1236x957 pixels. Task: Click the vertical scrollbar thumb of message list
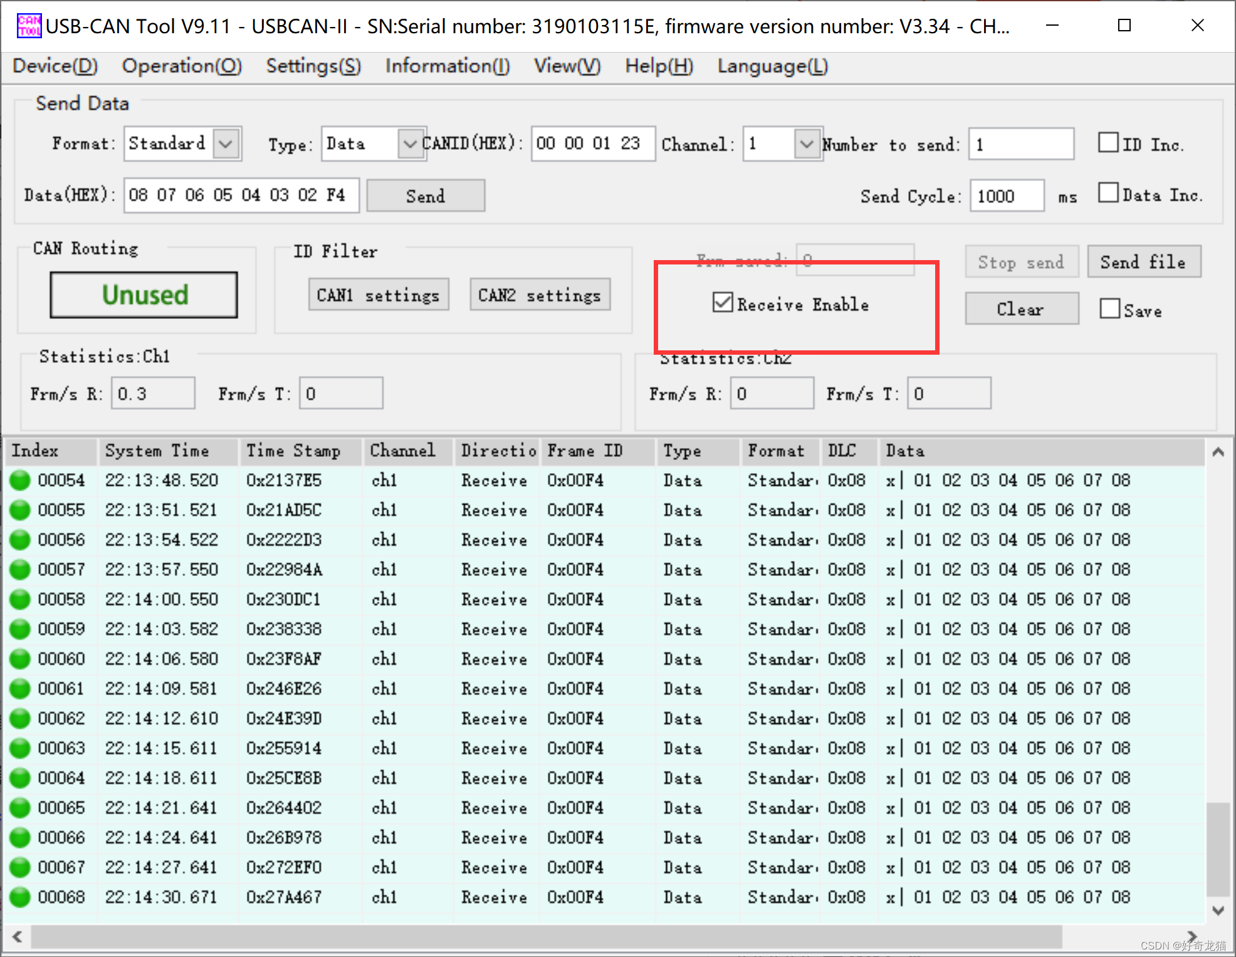pos(1218,849)
